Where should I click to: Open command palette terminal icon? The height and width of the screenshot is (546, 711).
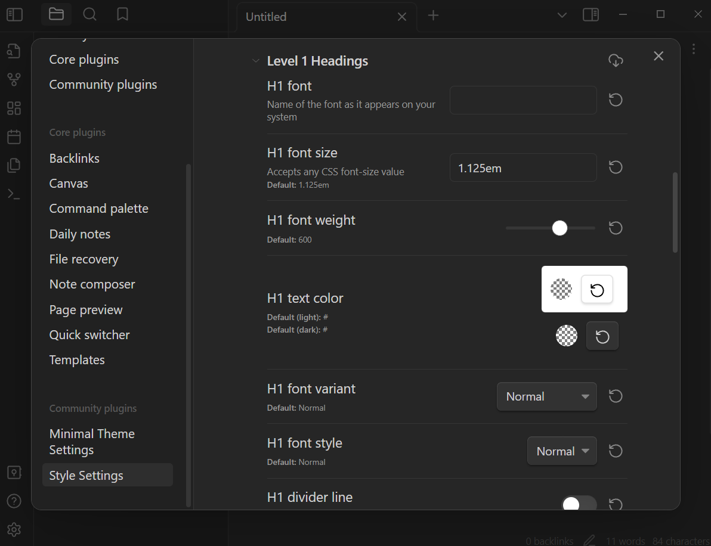(x=14, y=194)
